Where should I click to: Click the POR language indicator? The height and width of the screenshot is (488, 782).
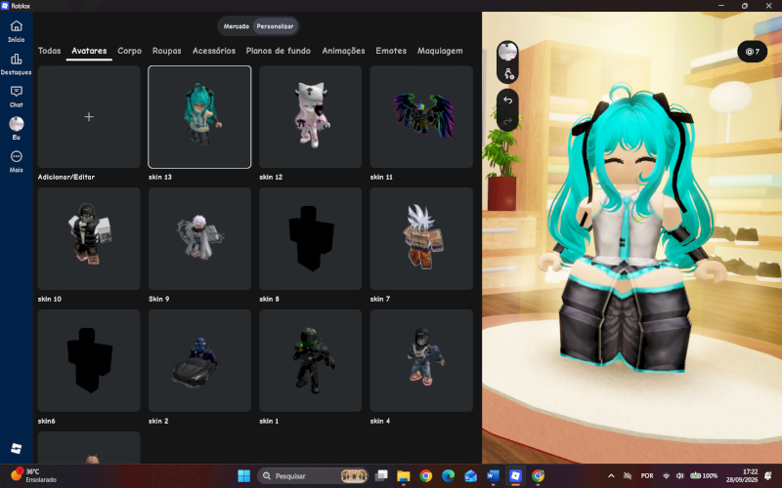coord(647,476)
